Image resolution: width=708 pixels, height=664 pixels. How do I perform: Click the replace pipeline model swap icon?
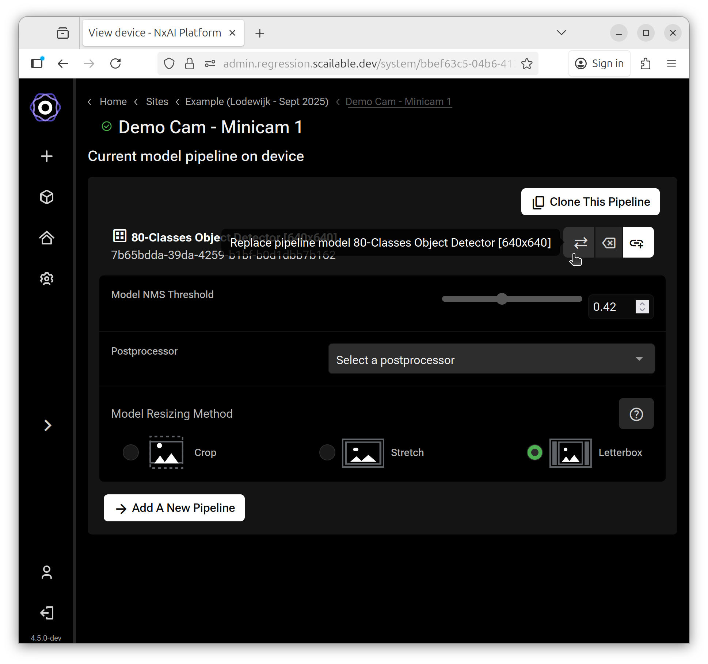coord(580,243)
